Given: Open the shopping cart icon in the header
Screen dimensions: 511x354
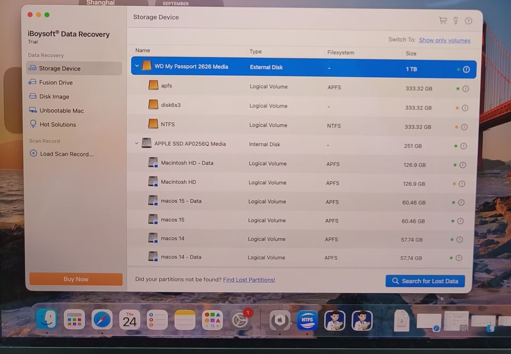Looking at the screenshot, I should point(443,20).
